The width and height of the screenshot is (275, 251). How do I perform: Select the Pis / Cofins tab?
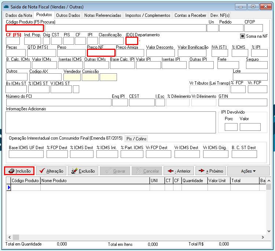click(136, 139)
